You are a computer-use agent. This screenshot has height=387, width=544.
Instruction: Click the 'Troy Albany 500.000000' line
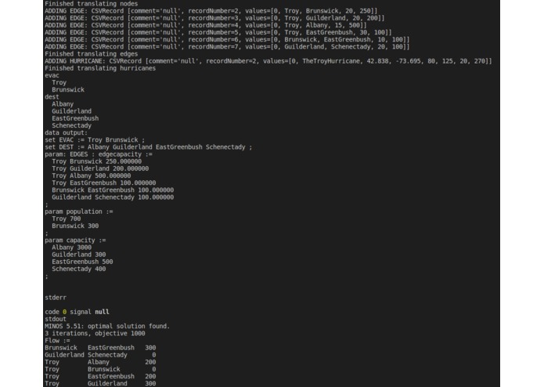[x=92, y=176]
